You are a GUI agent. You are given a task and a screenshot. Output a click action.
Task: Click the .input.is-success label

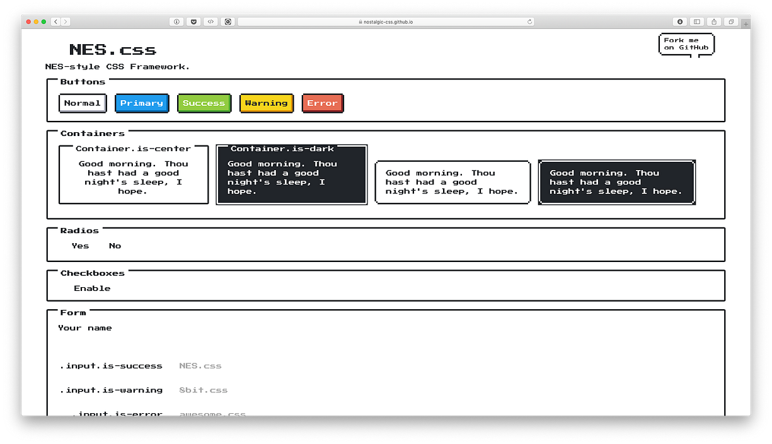pos(111,366)
